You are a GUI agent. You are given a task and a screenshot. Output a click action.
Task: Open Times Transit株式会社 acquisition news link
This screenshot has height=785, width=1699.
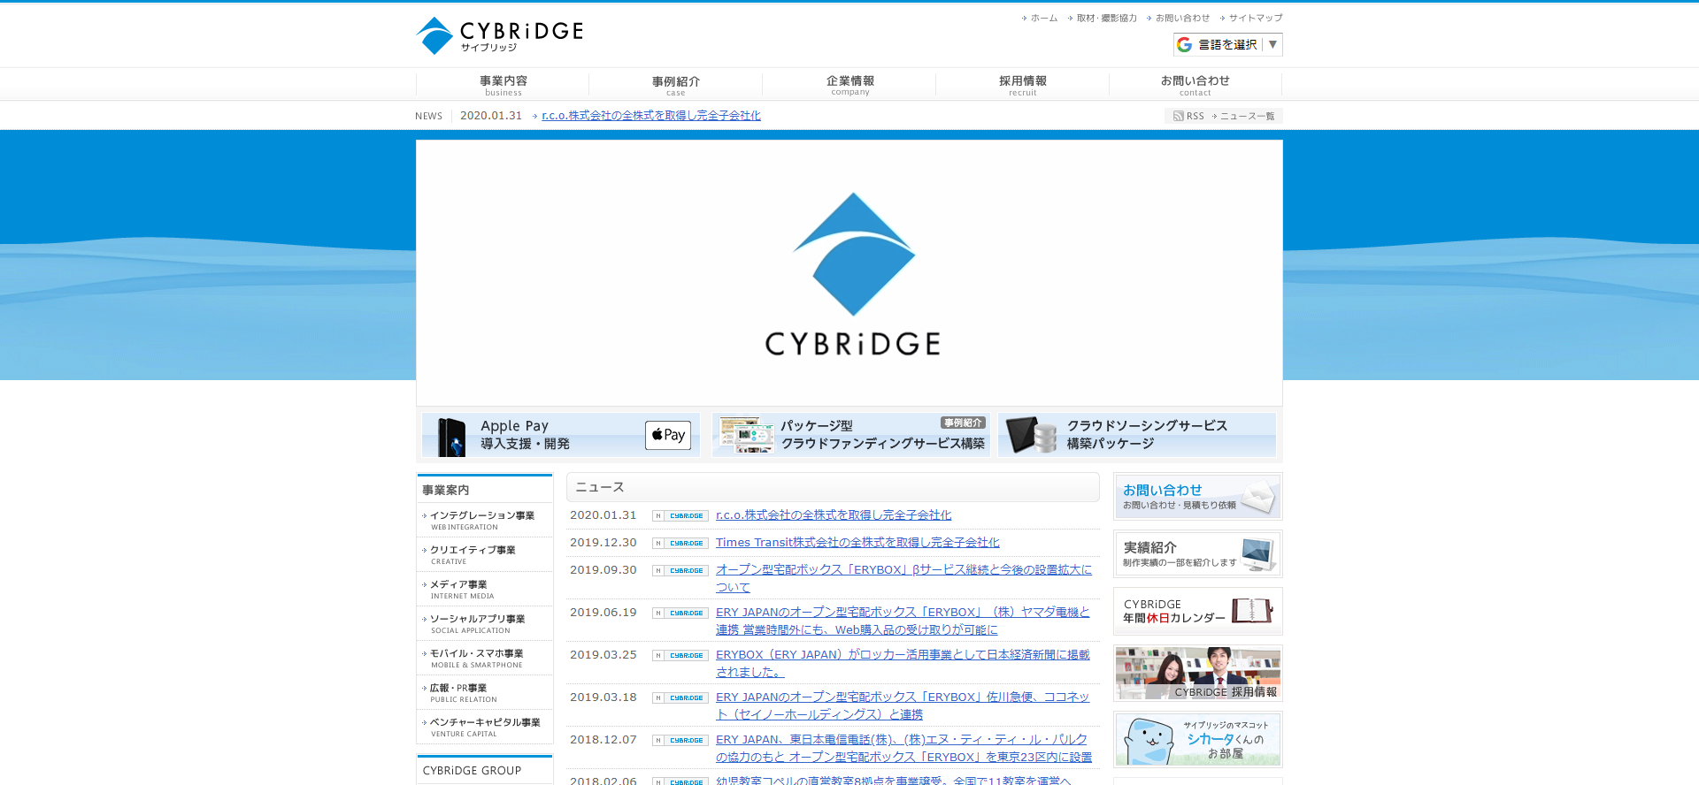pos(857,543)
